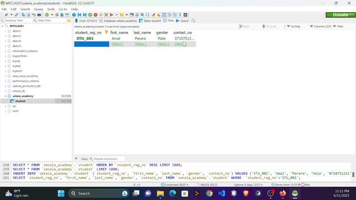Image resolution: width=356 pixels, height=200 pixels.
Task: Click the star favorites icon
Action: 69,21
